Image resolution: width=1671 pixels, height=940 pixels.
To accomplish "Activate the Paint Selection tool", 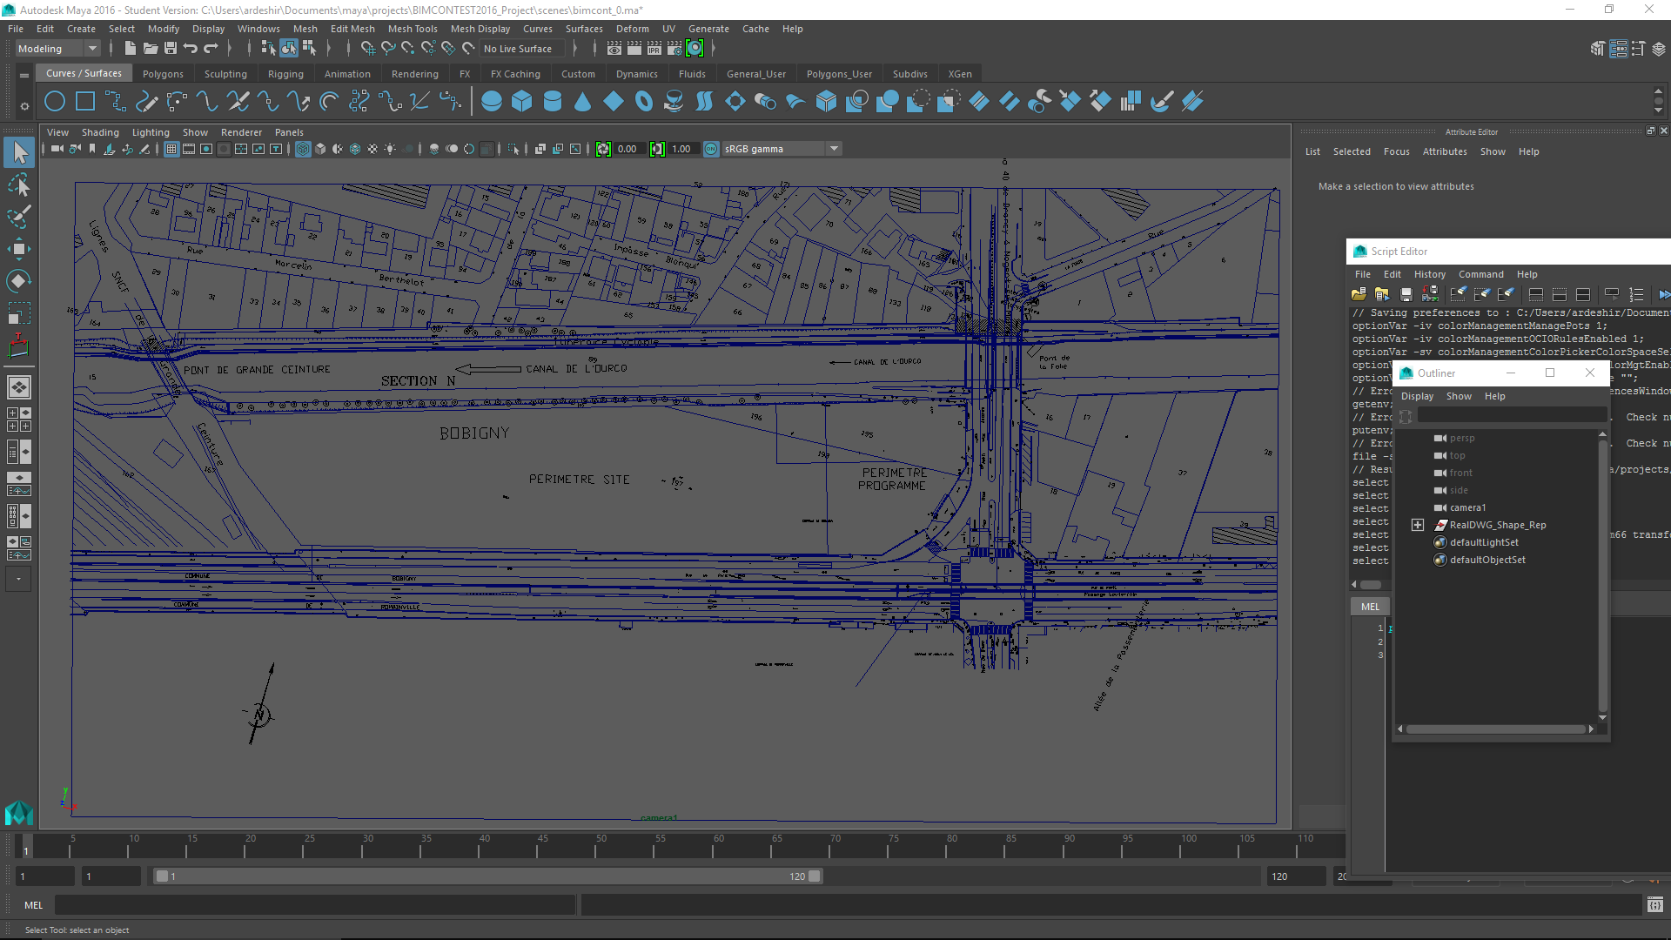I will pyautogui.click(x=18, y=217).
